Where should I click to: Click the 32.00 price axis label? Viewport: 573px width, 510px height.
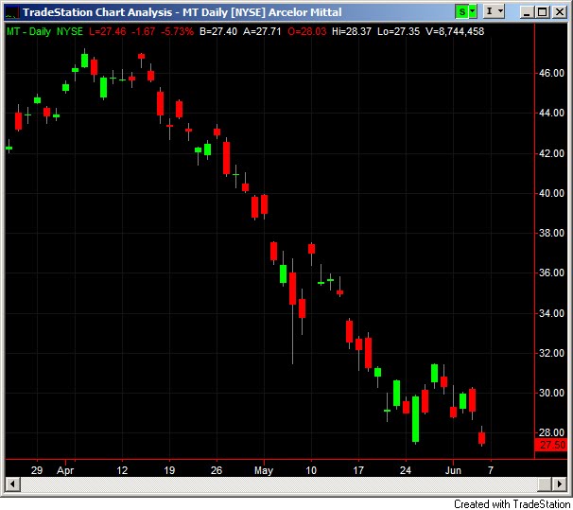point(551,353)
